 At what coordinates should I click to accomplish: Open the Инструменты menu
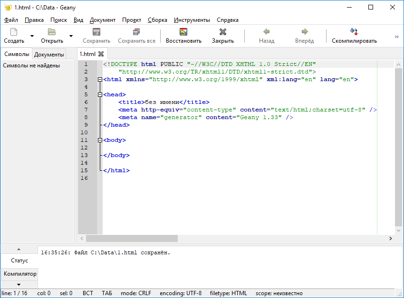192,20
